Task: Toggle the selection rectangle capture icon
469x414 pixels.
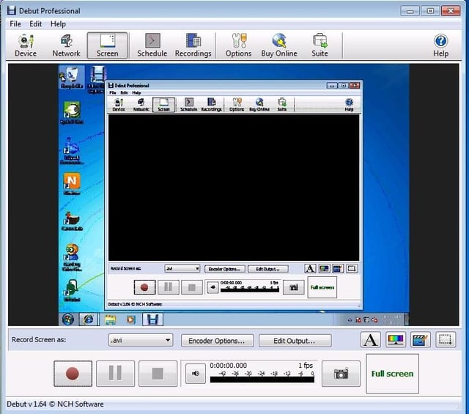Action: [446, 340]
